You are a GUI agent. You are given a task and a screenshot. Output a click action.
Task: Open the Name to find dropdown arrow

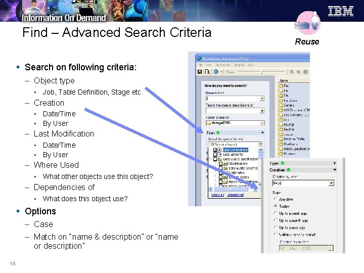tap(262, 99)
